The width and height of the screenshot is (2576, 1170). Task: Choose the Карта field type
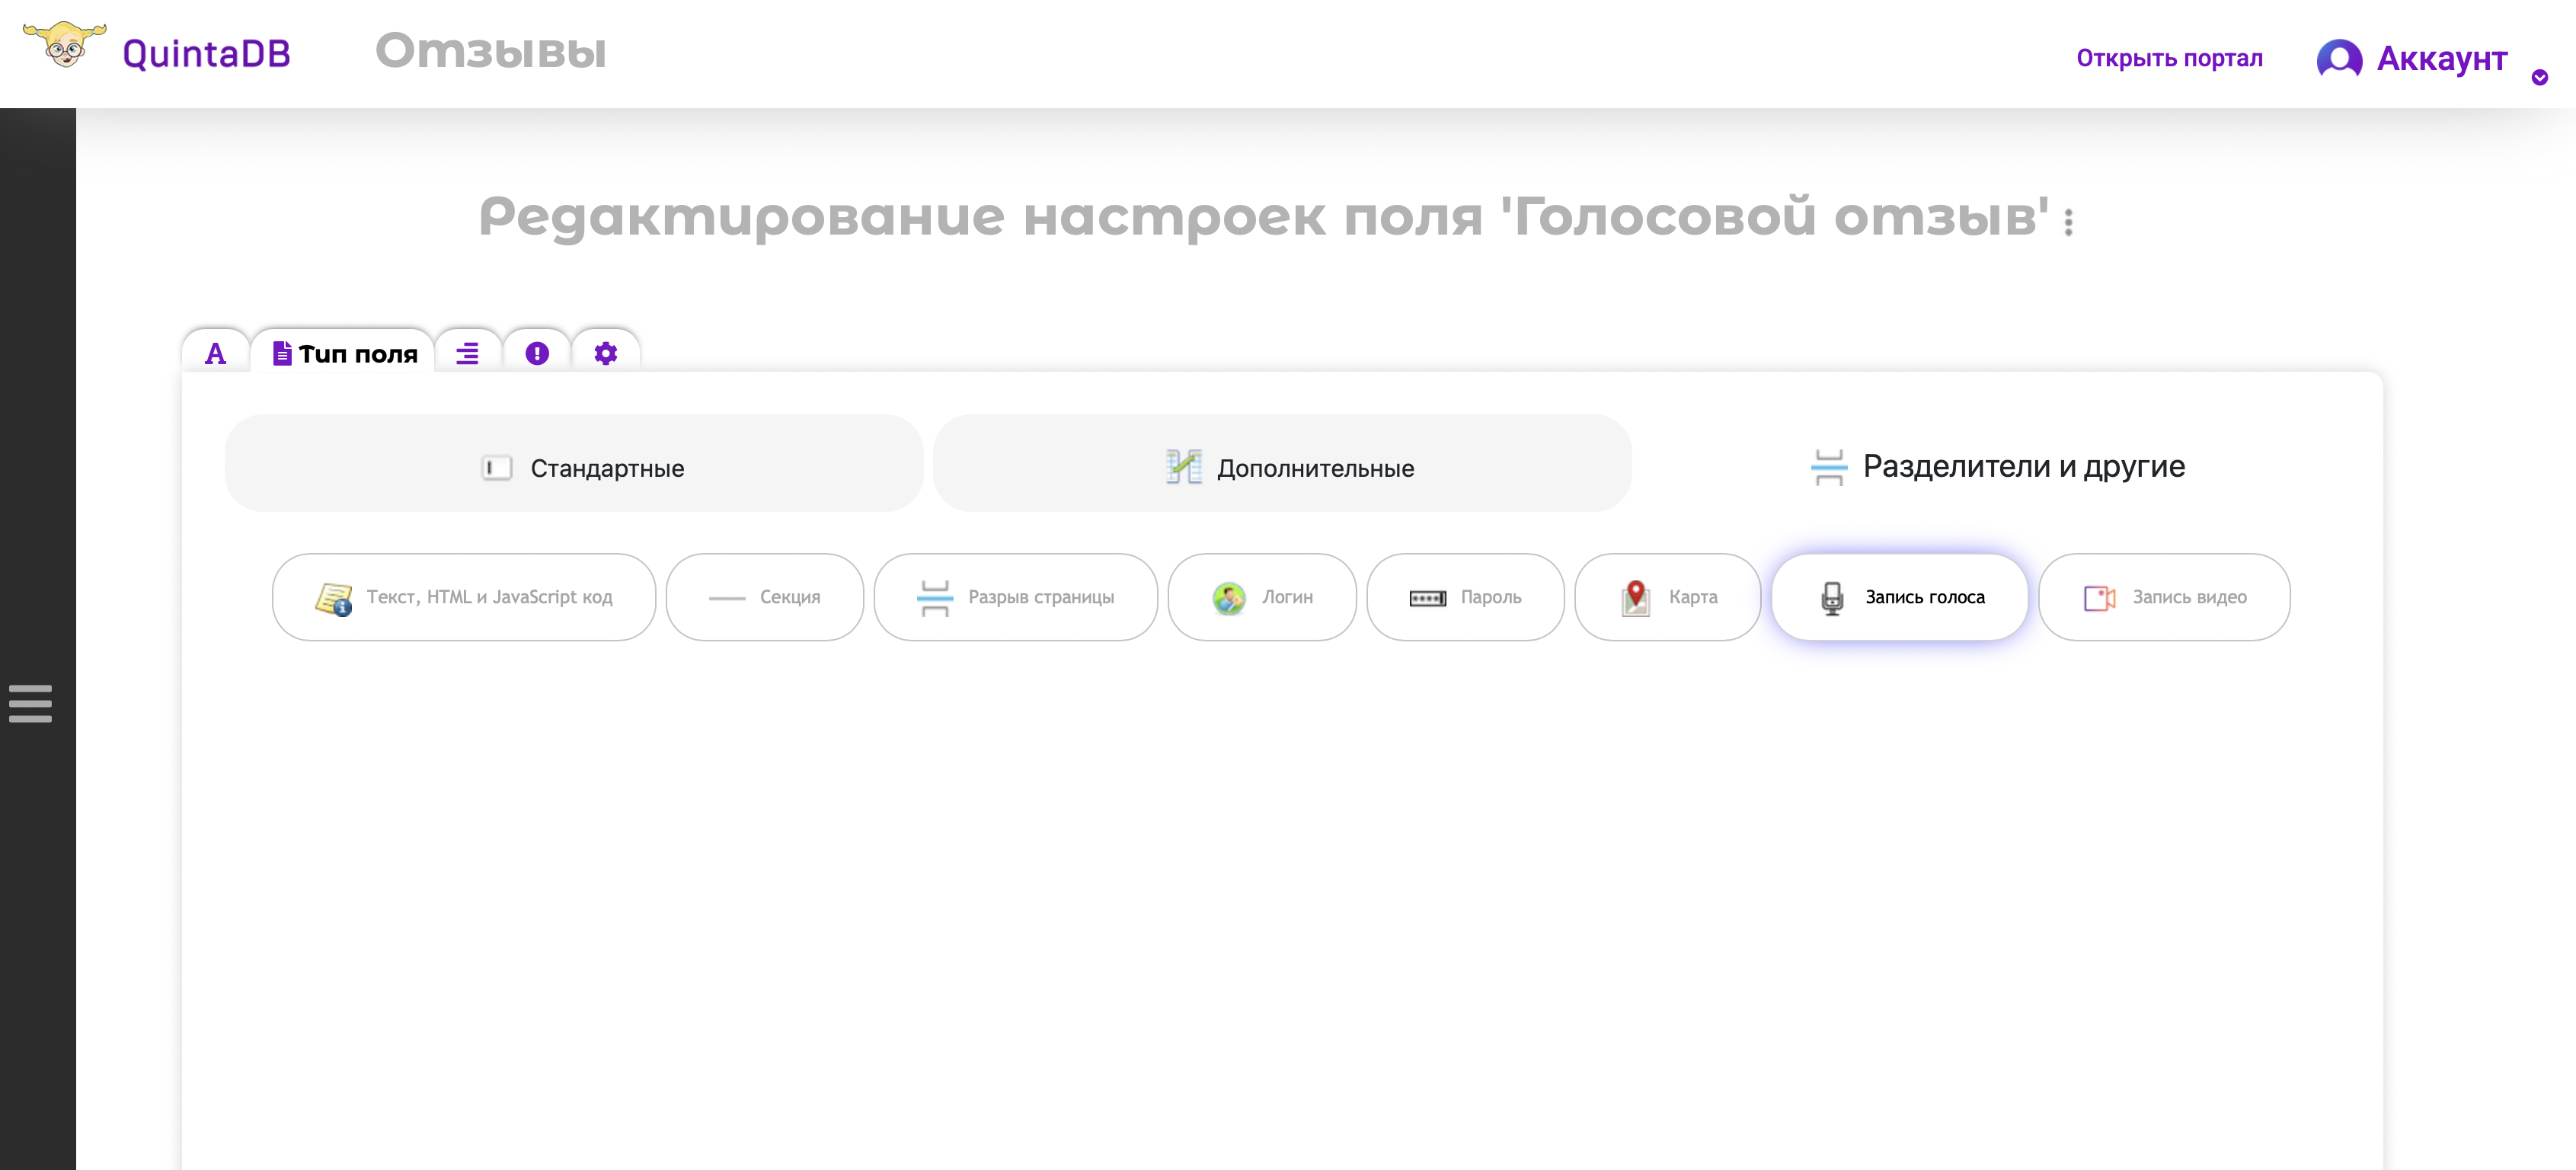(x=1668, y=597)
